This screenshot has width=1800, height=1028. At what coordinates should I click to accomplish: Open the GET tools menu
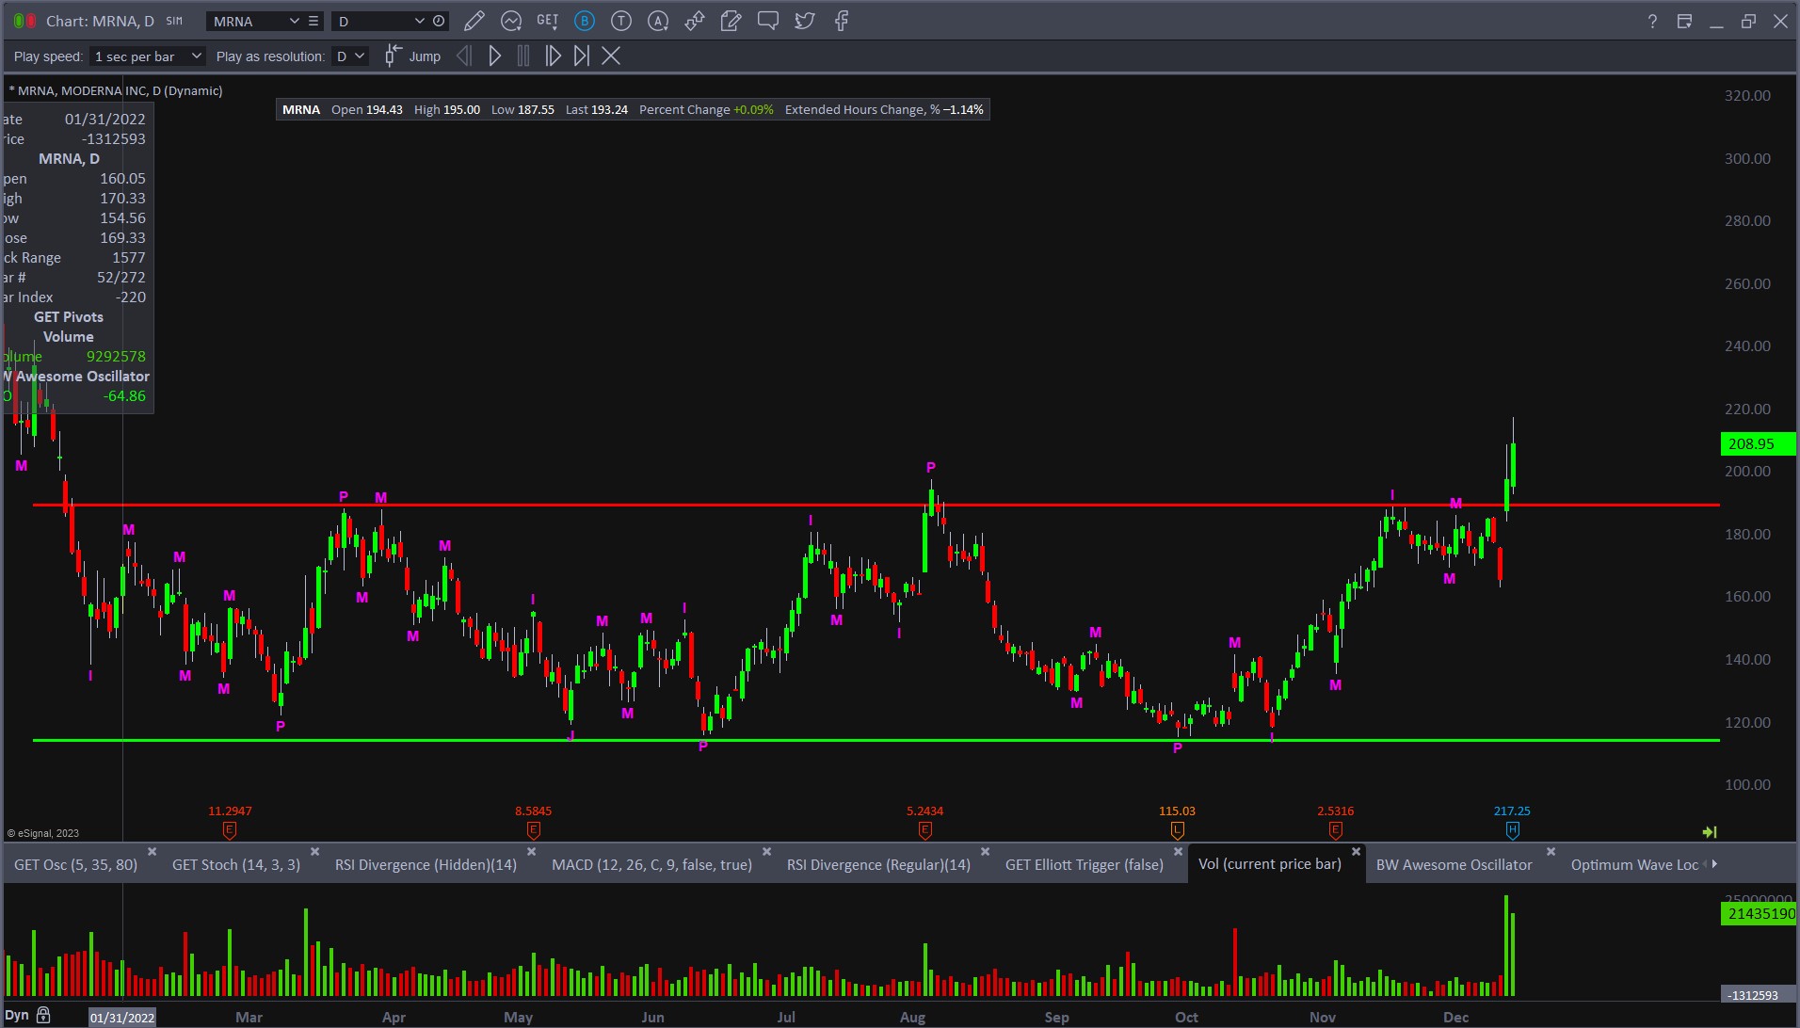click(547, 21)
